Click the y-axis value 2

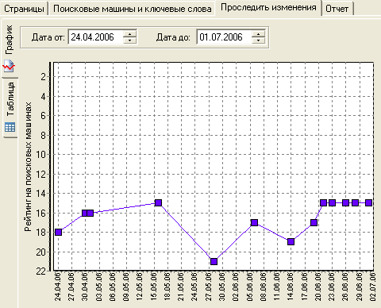44,77
